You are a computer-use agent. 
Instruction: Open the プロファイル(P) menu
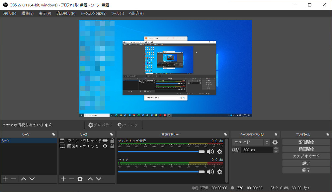coord(65,13)
